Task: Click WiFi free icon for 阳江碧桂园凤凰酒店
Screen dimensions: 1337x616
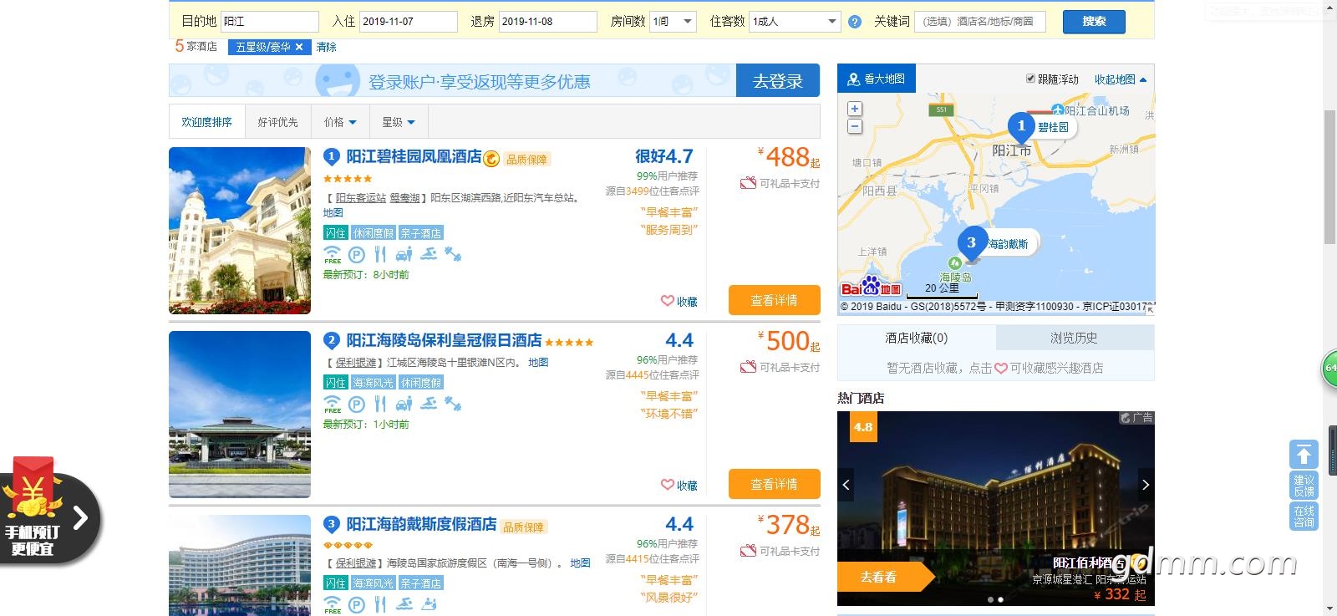Action: coord(333,255)
